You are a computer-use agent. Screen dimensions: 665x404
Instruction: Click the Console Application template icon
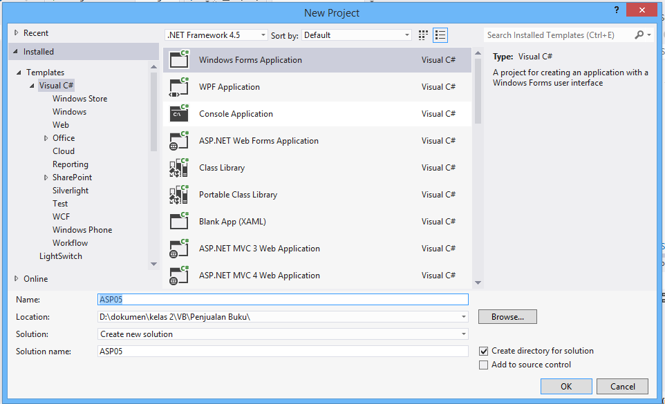(179, 113)
